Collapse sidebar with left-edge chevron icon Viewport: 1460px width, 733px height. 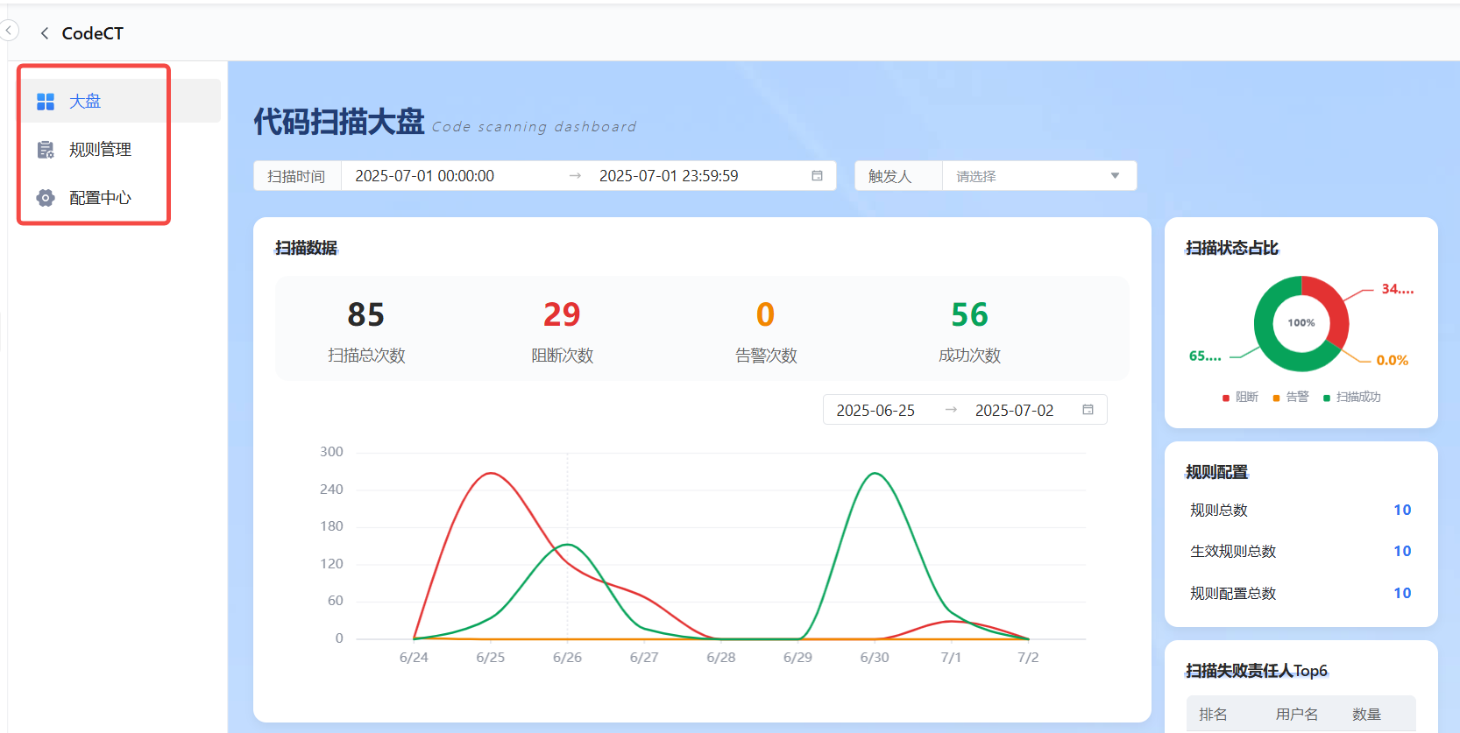[x=10, y=32]
